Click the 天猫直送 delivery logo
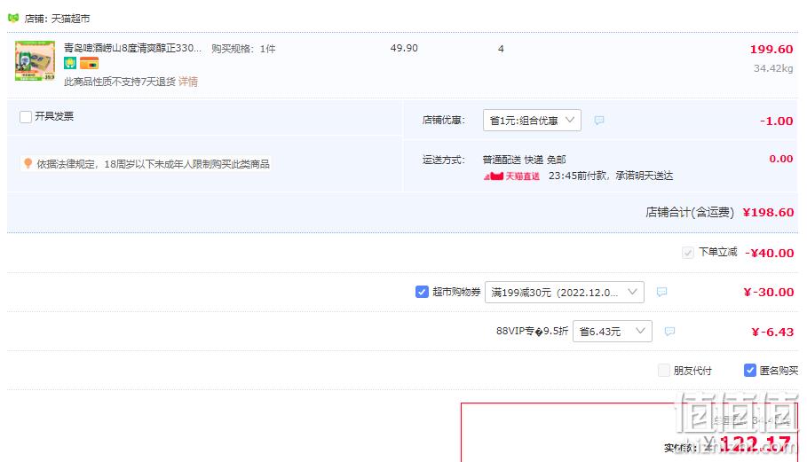The image size is (807, 462). (511, 176)
